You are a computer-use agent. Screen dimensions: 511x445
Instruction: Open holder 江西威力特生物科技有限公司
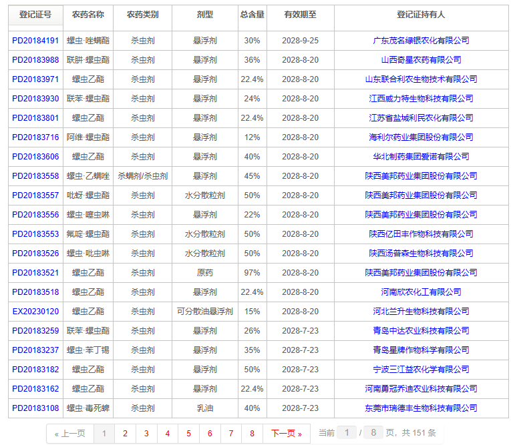(x=421, y=99)
